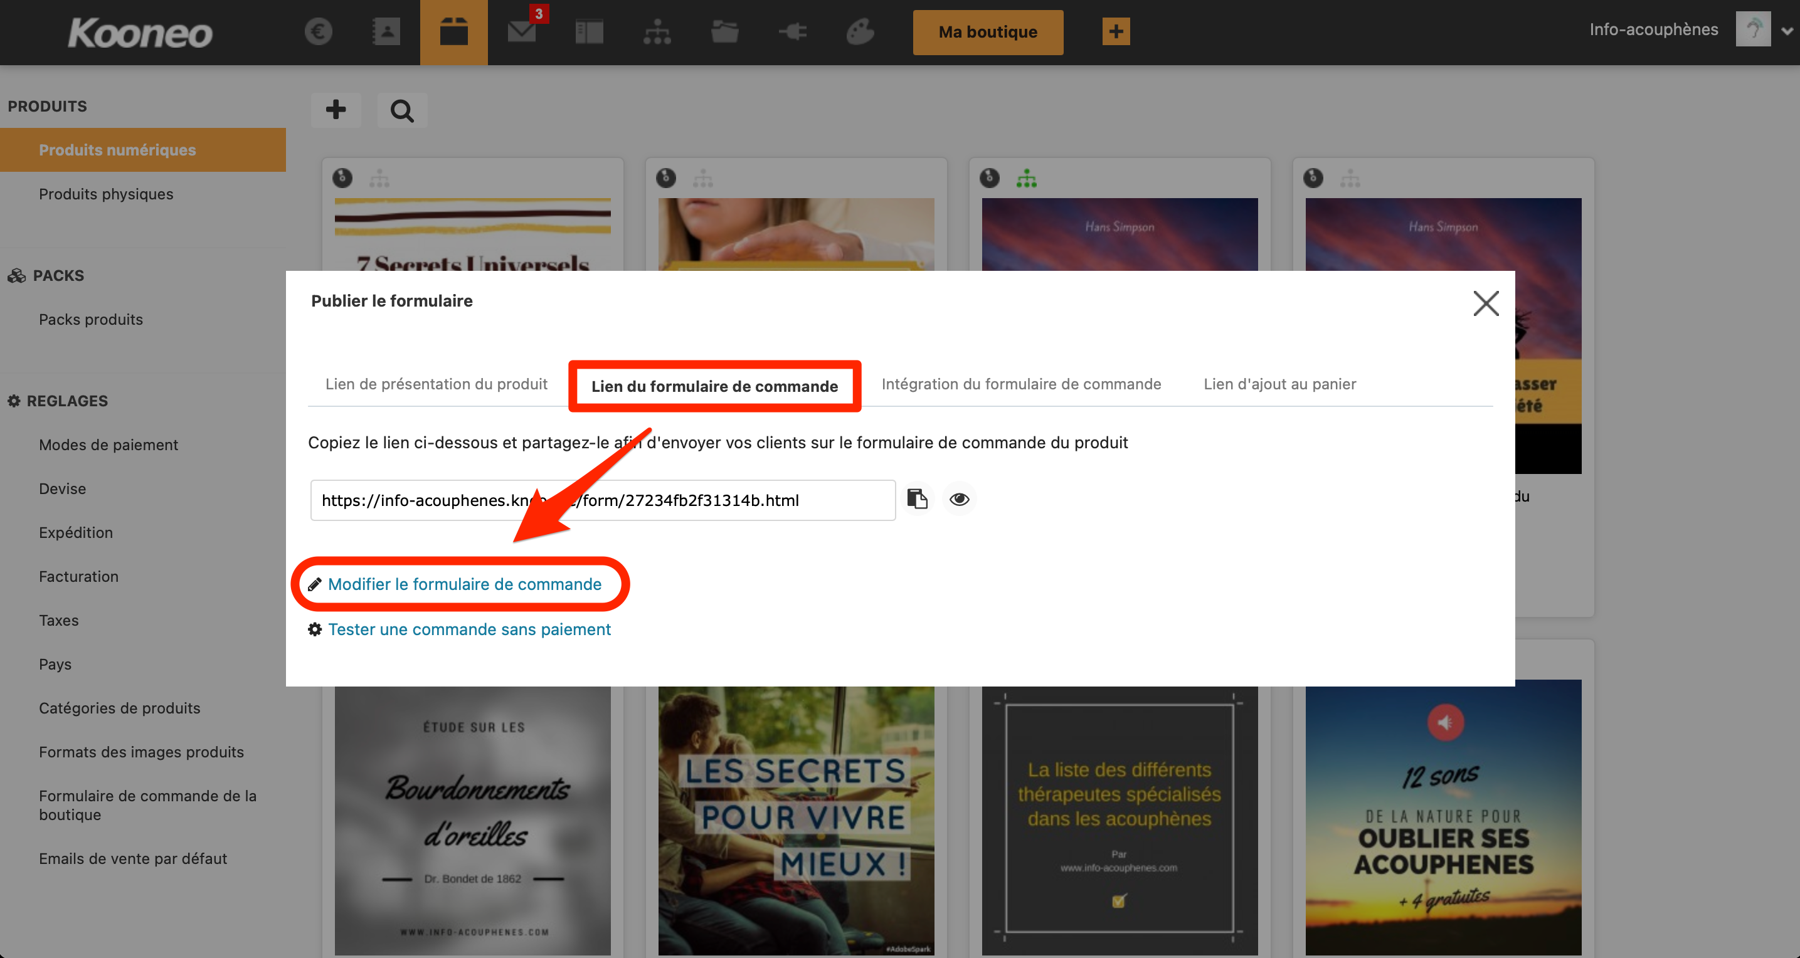Switch to Lien du formulaire de commande tab

[x=714, y=386]
